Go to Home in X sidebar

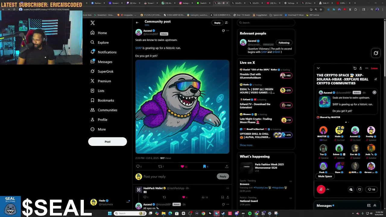(x=99, y=33)
